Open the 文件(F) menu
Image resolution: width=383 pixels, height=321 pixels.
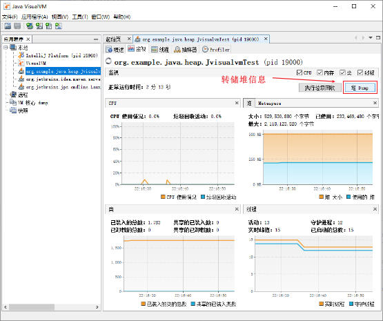[x=10, y=17]
